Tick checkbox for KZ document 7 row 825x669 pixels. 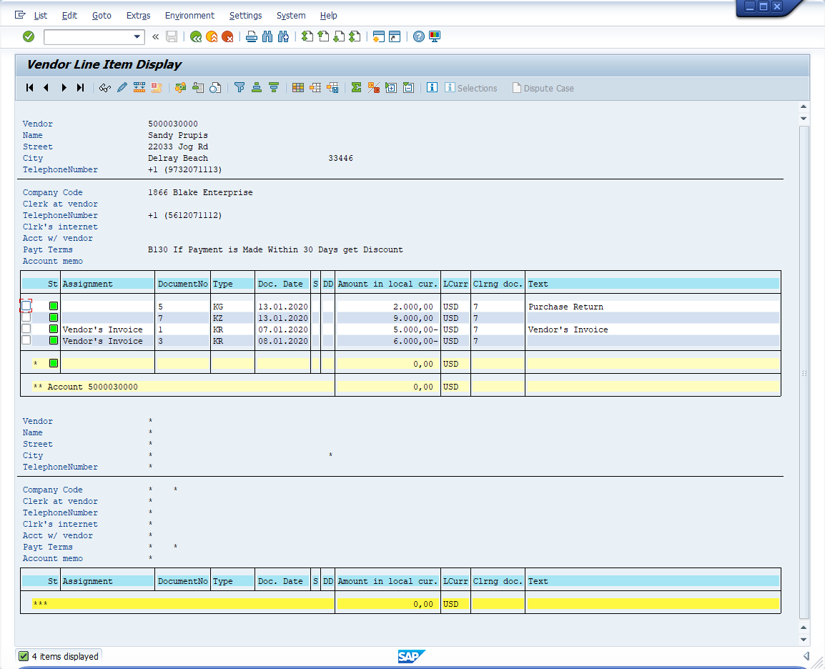(26, 317)
